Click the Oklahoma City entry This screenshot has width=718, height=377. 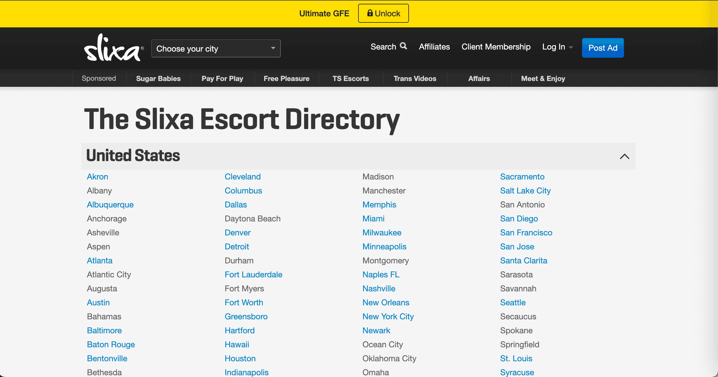(389, 358)
